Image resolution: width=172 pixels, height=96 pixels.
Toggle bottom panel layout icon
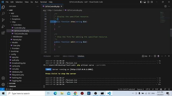[x=145, y=2]
